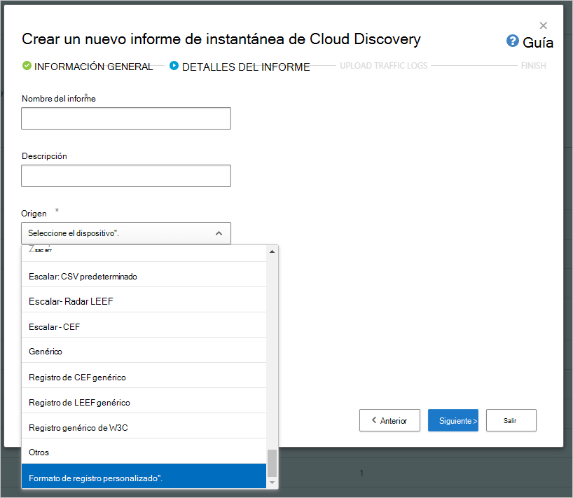Click the dropdown list scroll-up arrow
This screenshot has width=573, height=498.
[272, 251]
